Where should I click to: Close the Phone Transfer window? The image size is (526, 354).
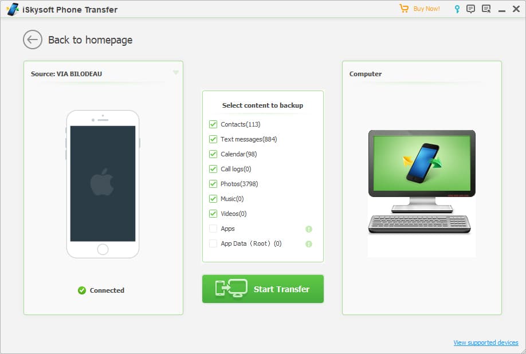(x=516, y=9)
